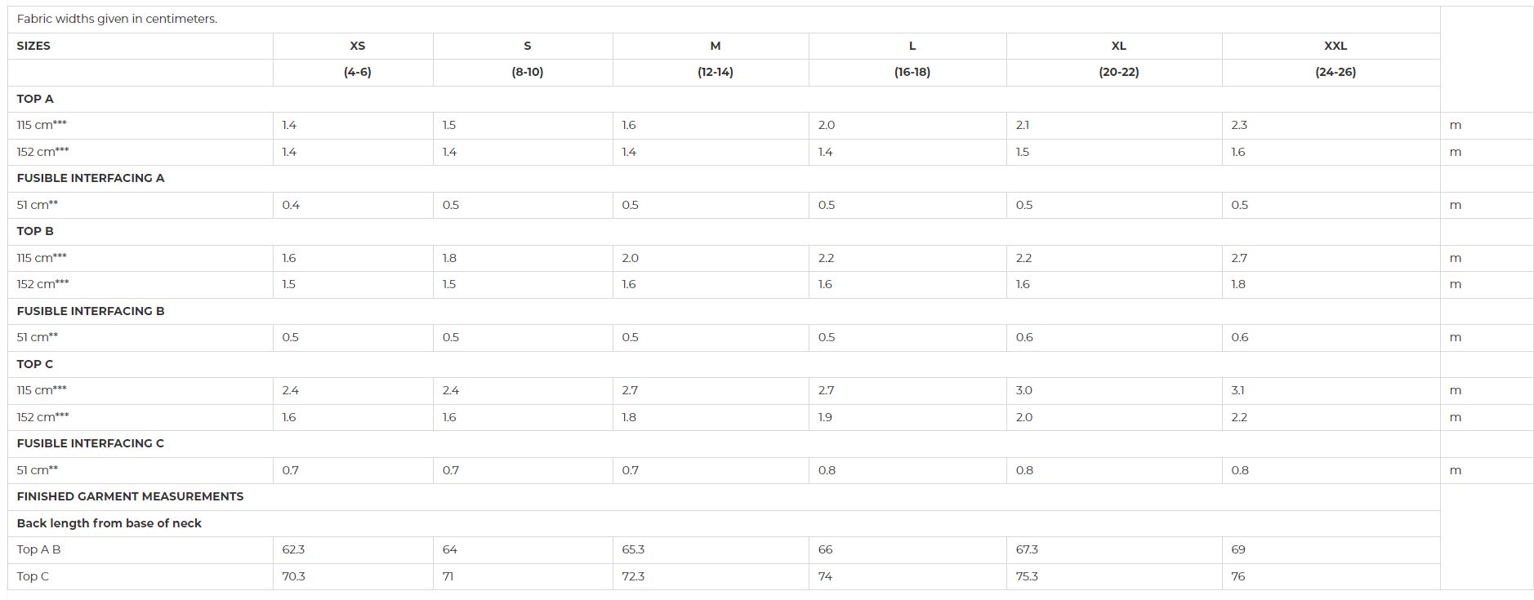The height and width of the screenshot is (600, 1534).
Task: Select the TOP A section heading
Action: coord(35,99)
